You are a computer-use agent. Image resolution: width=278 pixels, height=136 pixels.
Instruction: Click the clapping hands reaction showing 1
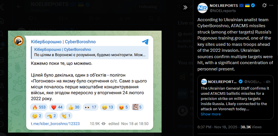tap(66, 116)
